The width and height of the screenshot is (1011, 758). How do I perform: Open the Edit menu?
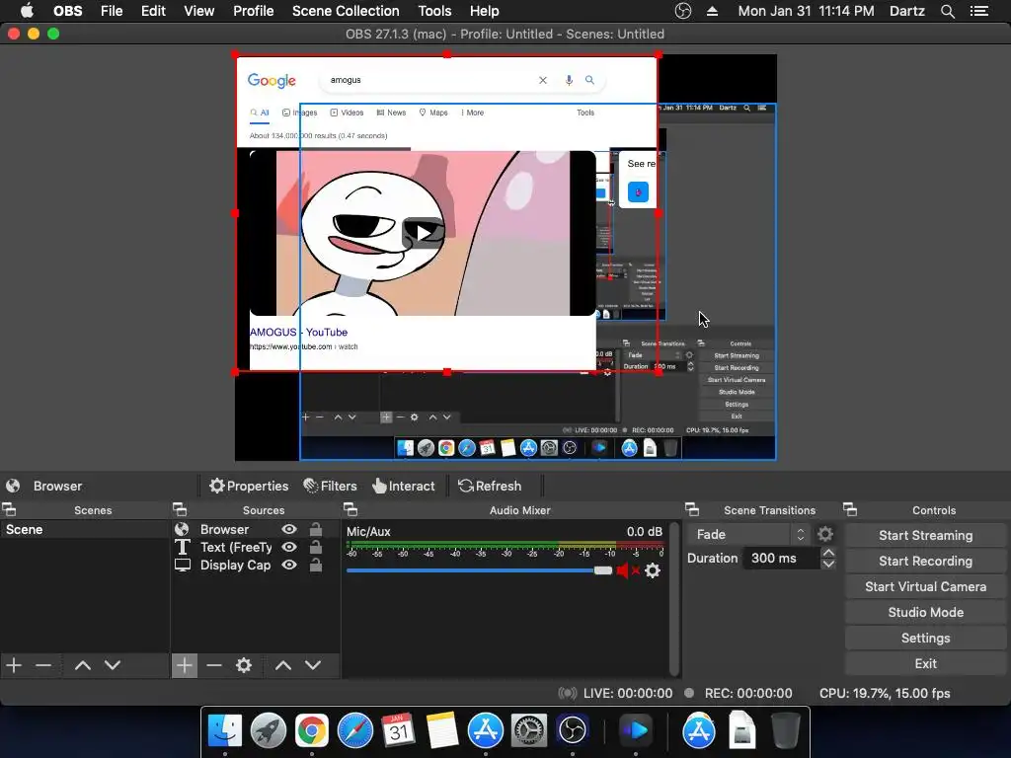(153, 11)
